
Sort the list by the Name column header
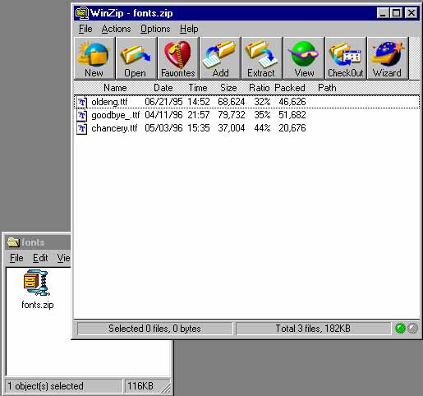pos(115,88)
